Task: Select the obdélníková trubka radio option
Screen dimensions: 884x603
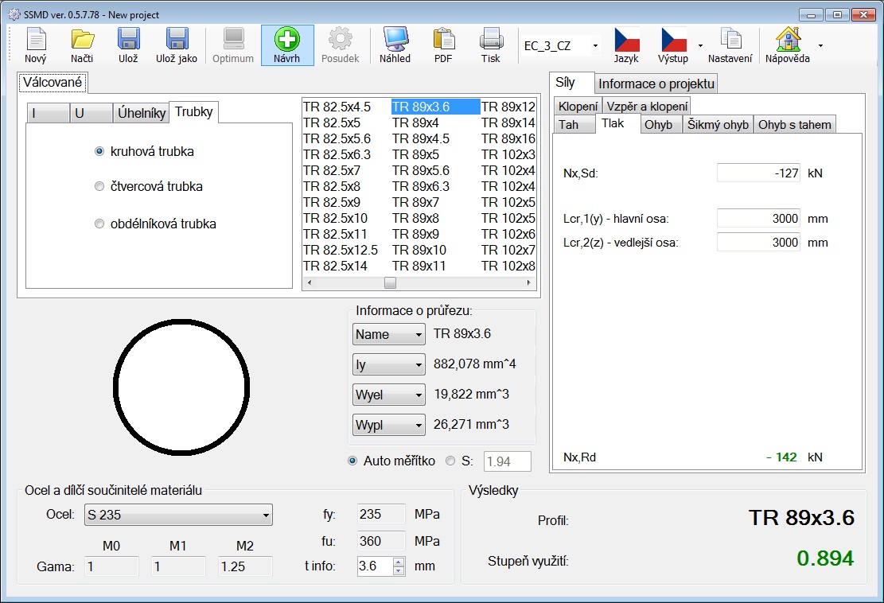Action: coord(99,224)
